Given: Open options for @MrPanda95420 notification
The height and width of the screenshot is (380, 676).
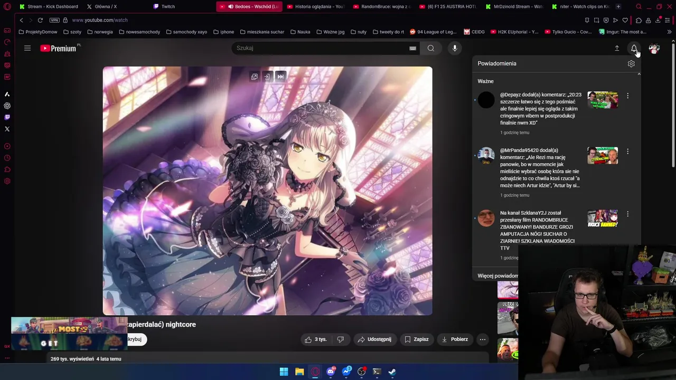Looking at the screenshot, I should tap(627, 151).
